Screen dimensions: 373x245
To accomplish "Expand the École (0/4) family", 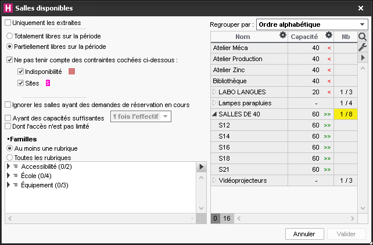I will click(8, 176).
